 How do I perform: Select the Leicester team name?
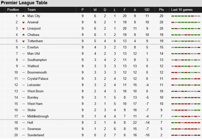(x=35, y=85)
